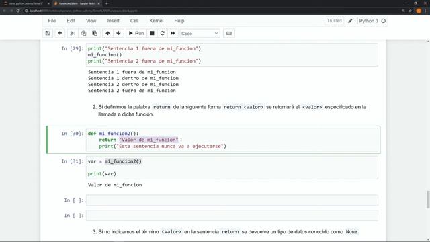
Task: Open a new browser tab with the plus
Action: (x=107, y=3)
